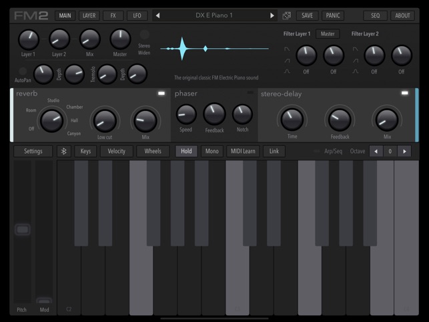429x322 pixels.
Task: Click Filter Layer 1 cutoff knob
Action: (x=306, y=55)
